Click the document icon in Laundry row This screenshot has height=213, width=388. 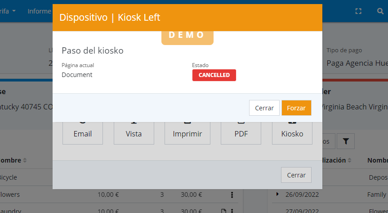click(223, 210)
